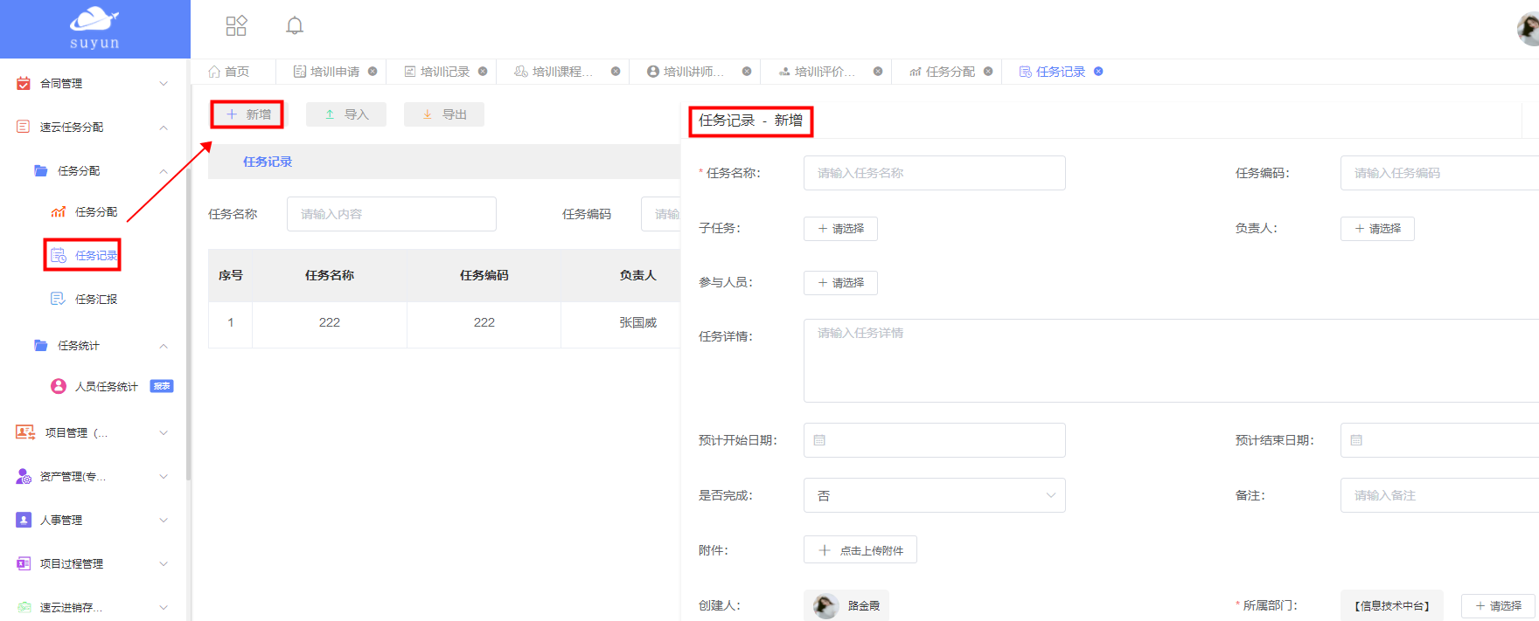This screenshot has width=1539, height=621.
Task: Open calendar icon in 预计开始日期 field
Action: click(819, 440)
